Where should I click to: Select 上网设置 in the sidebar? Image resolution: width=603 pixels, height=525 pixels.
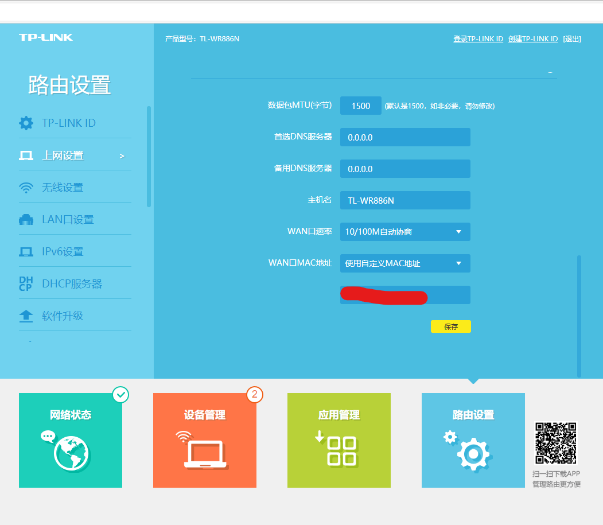click(75, 155)
